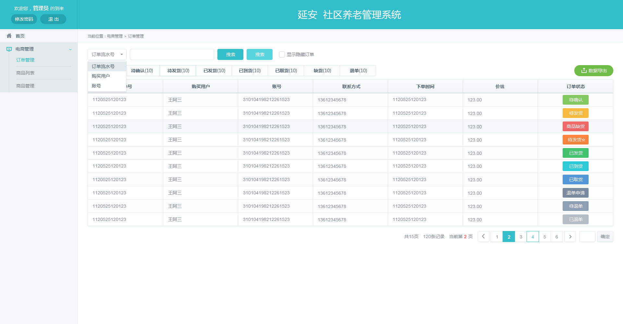The width and height of the screenshot is (623, 324).
Task: Click 首页 in the sidebar
Action: tap(20, 36)
